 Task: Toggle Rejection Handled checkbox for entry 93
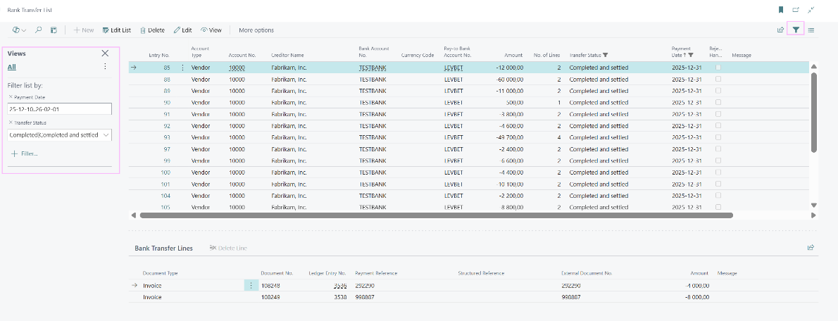coord(718,137)
